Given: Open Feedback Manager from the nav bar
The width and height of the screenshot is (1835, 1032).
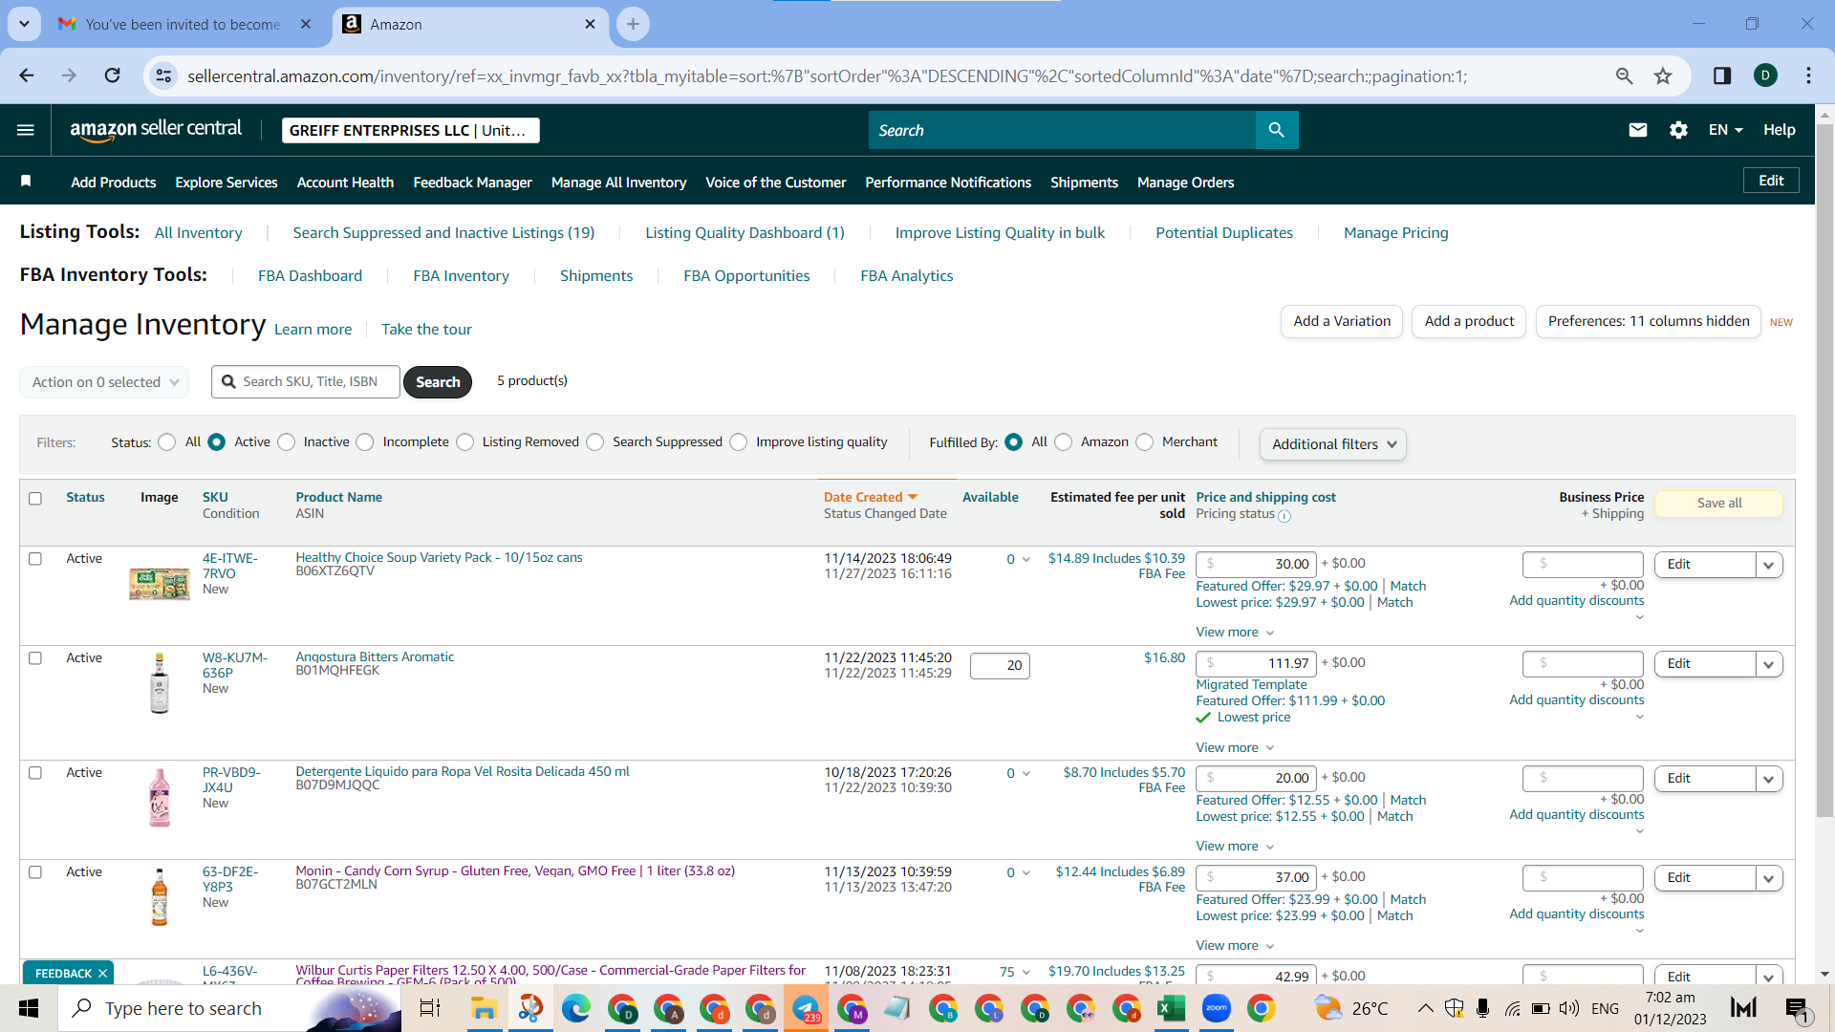Looking at the screenshot, I should pyautogui.click(x=472, y=183).
